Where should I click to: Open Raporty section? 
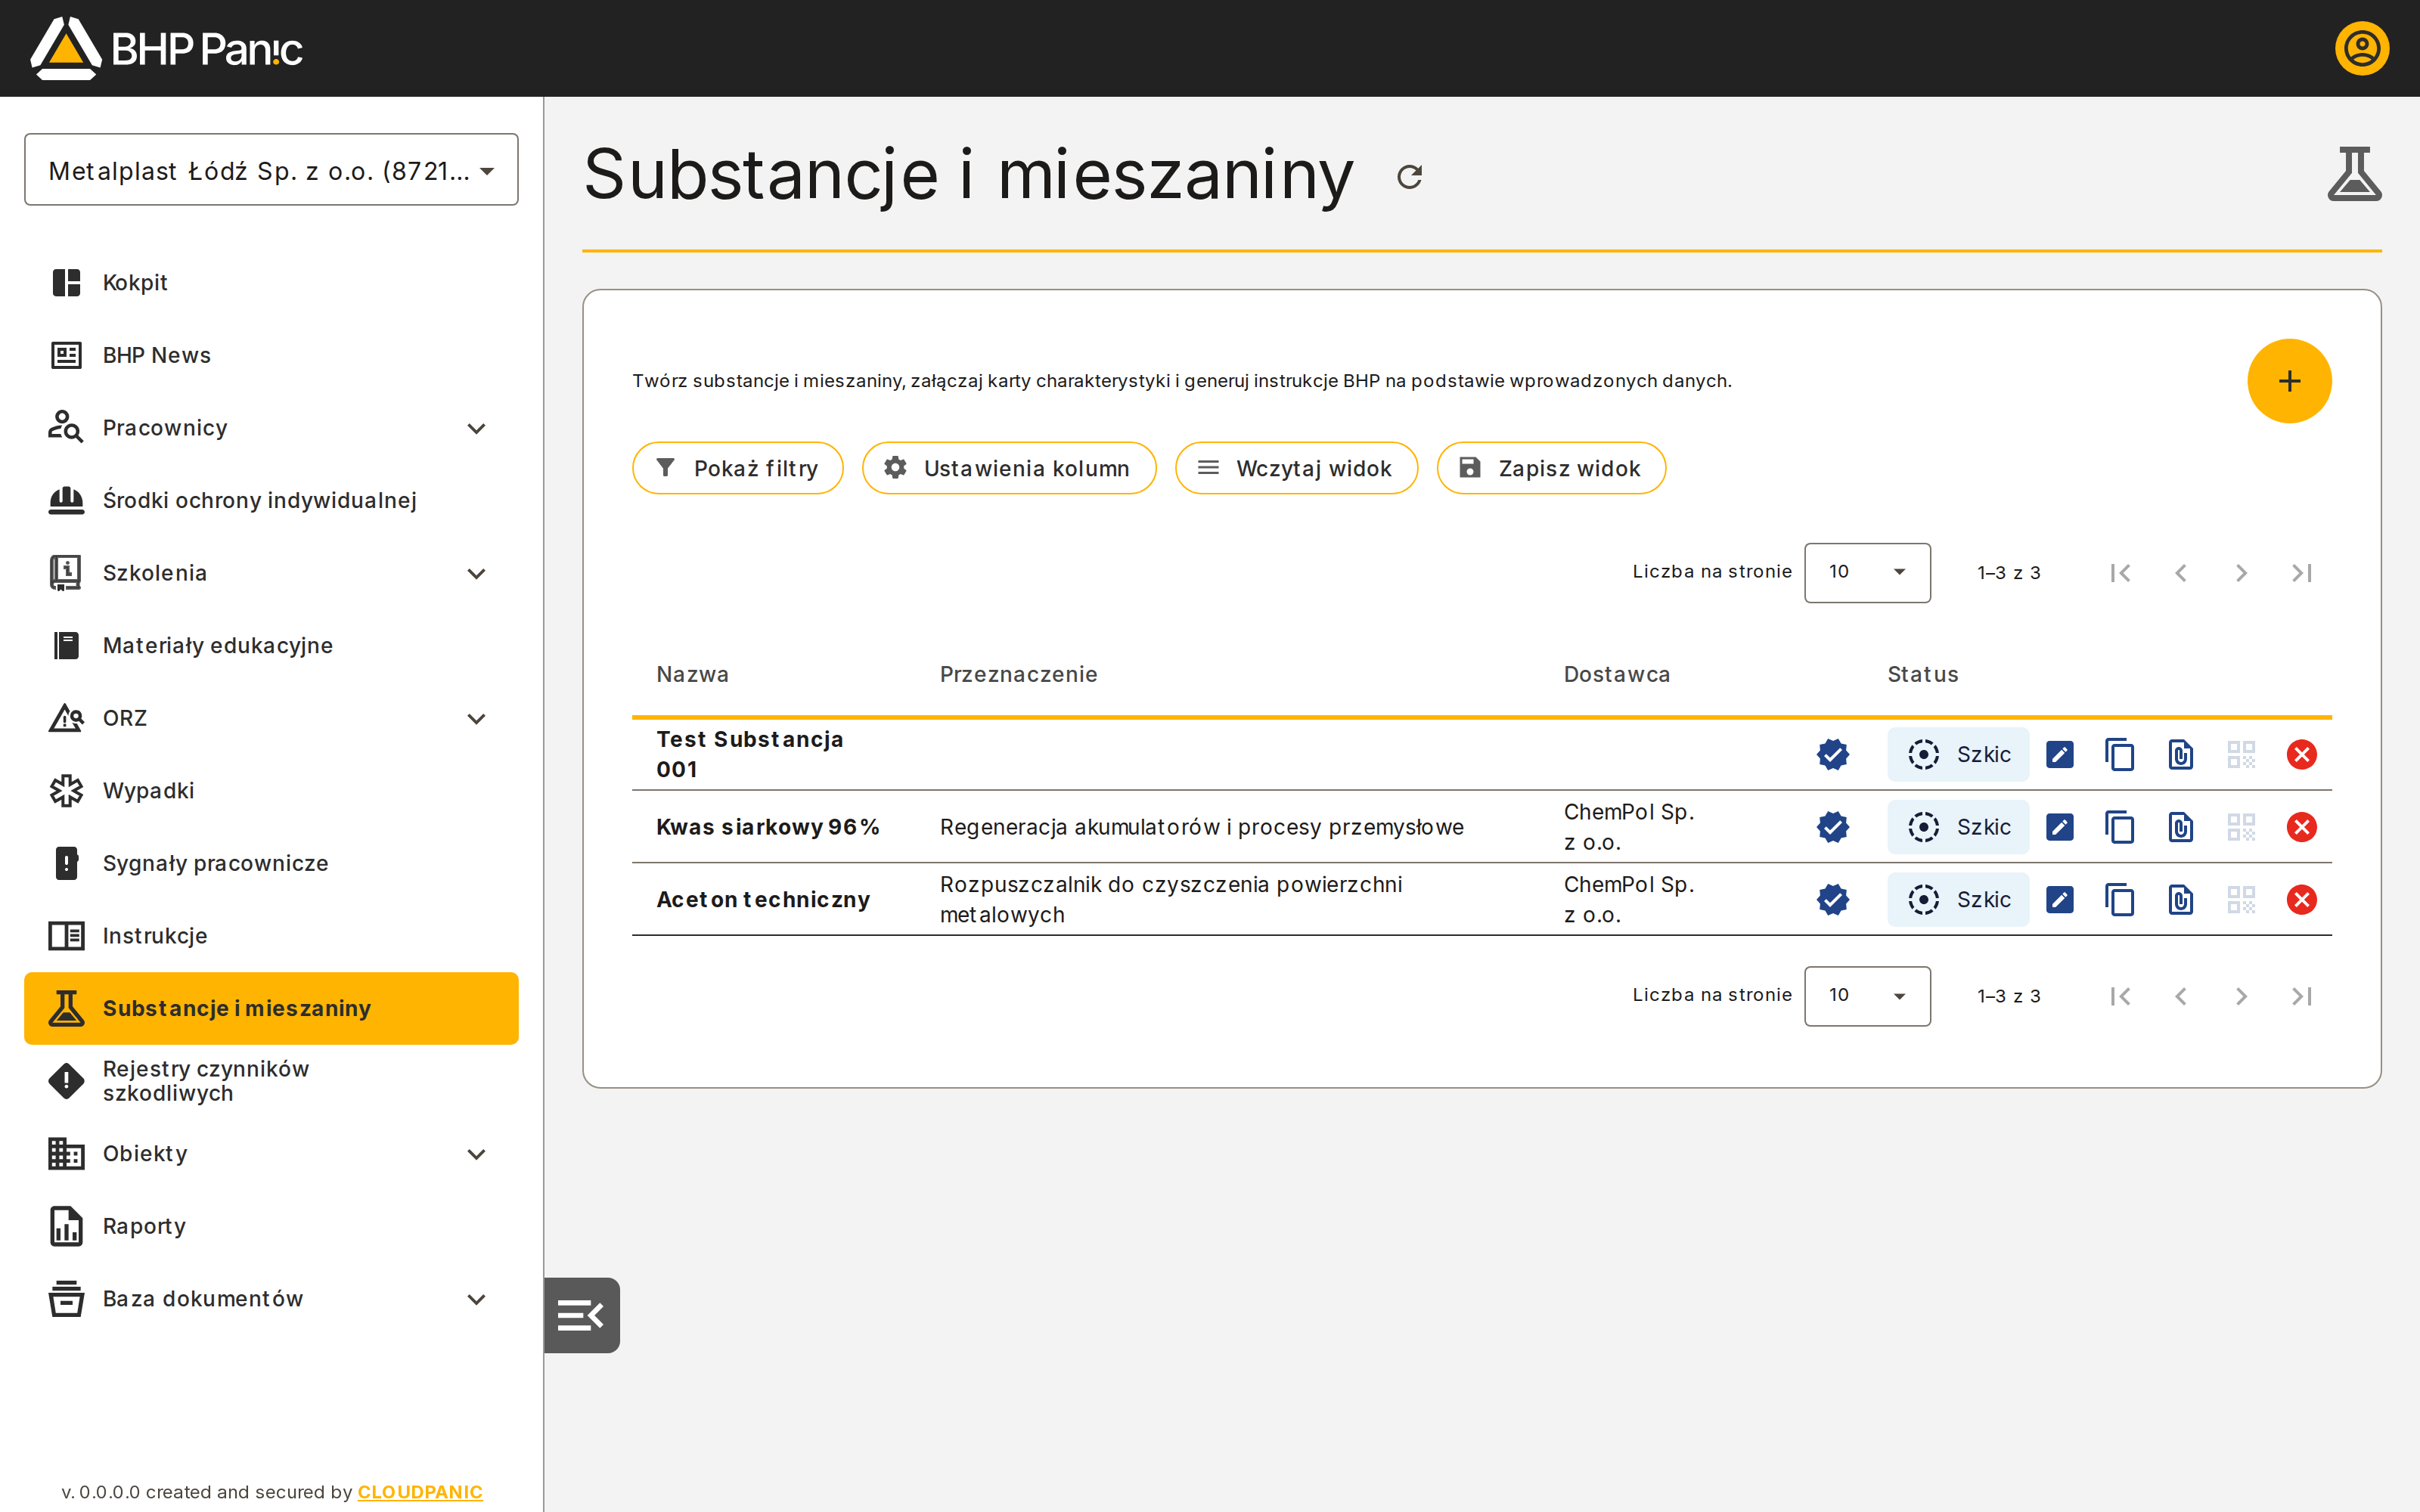271,1226
